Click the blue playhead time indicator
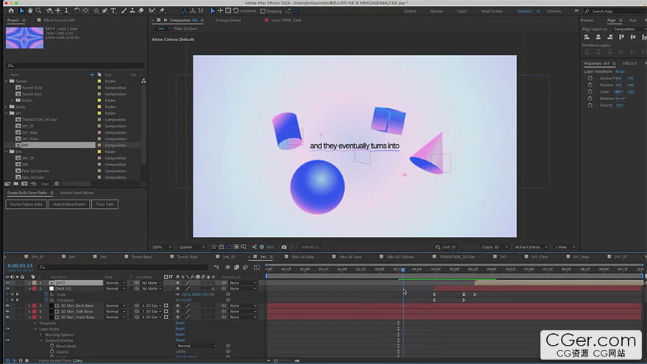This screenshot has width=647, height=364. tap(403, 270)
